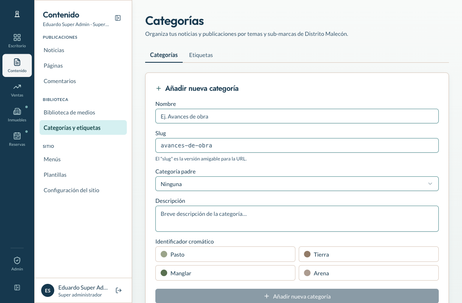Click the Nombre input field

(297, 116)
